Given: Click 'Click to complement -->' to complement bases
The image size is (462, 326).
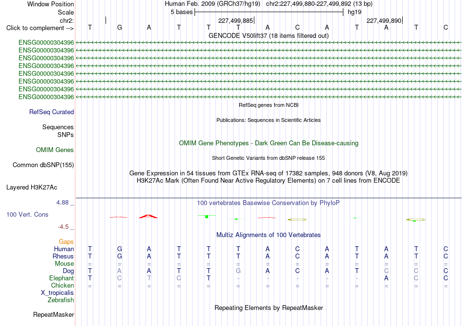Looking at the screenshot, I should (40, 28).
